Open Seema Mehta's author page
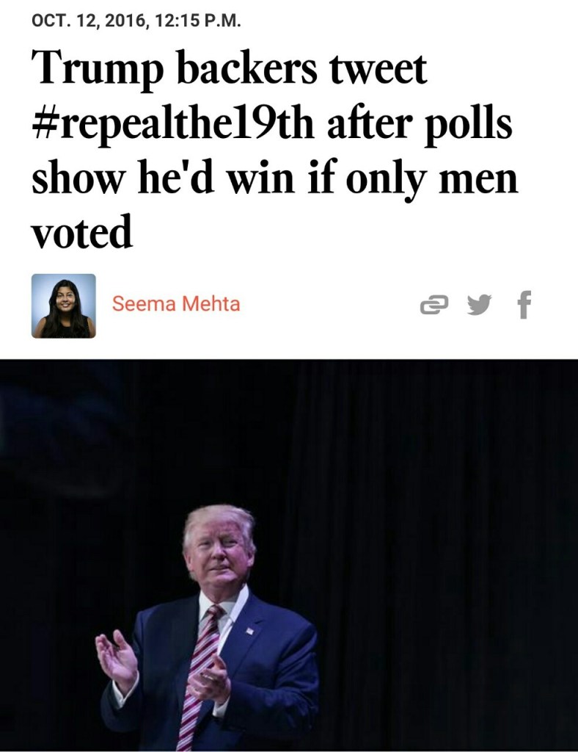The width and height of the screenshot is (578, 752). [176, 303]
